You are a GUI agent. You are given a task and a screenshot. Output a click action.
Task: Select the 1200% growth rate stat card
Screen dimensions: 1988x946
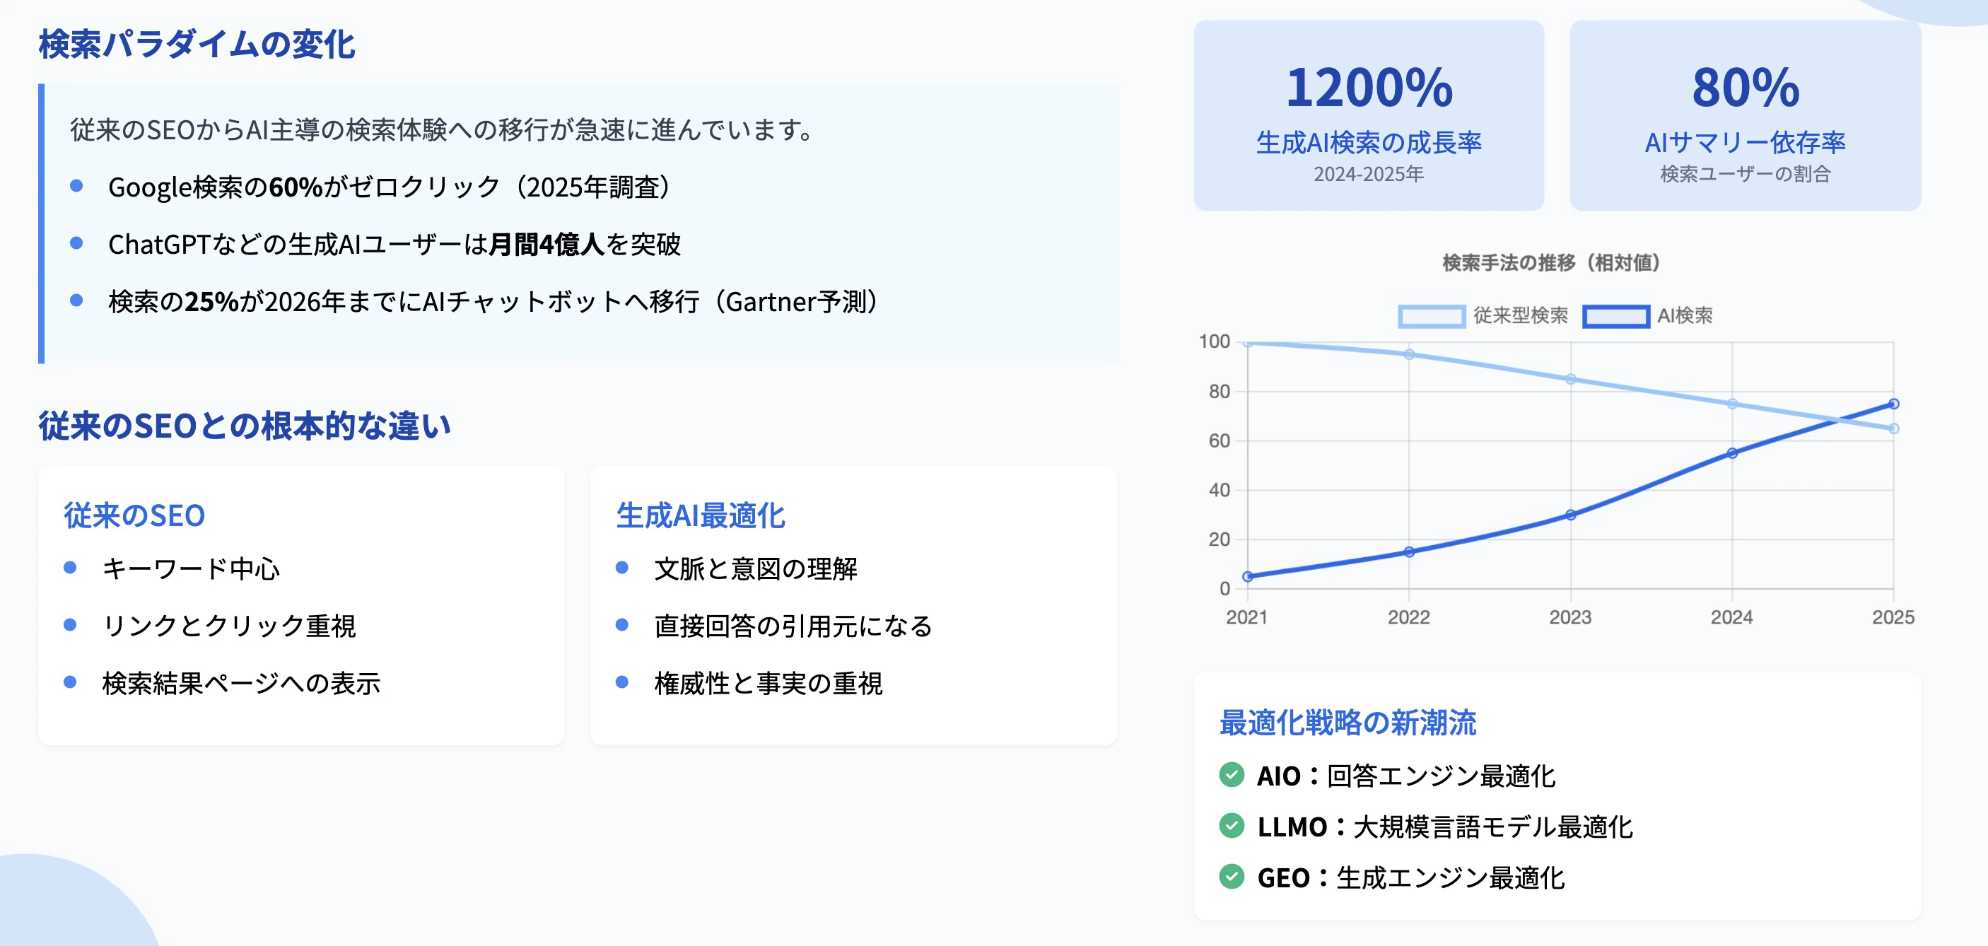click(1368, 116)
